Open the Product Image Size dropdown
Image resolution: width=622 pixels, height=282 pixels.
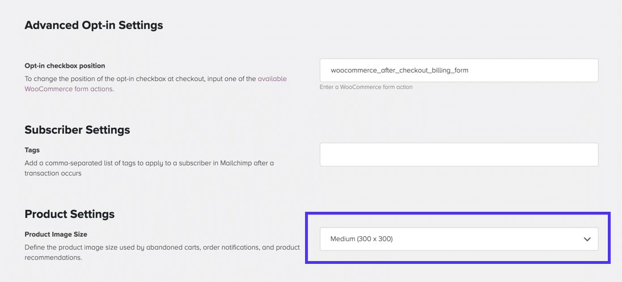click(458, 239)
